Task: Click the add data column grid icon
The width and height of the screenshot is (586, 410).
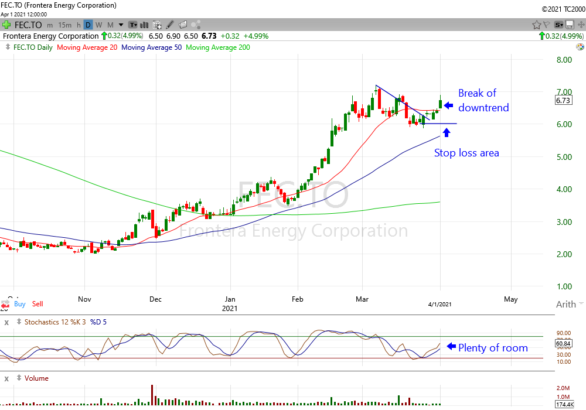Action: (157, 25)
